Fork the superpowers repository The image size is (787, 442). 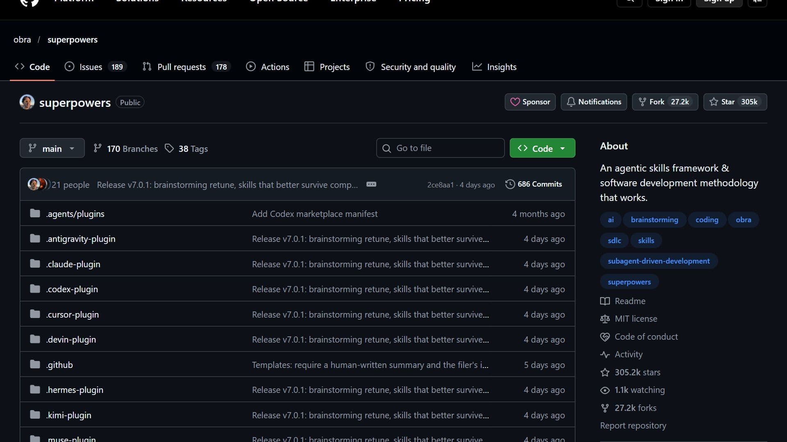pyautogui.click(x=665, y=102)
